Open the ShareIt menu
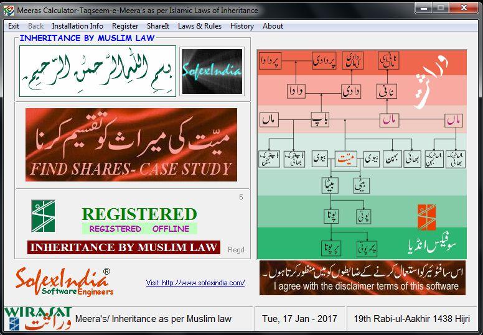483x335 pixels. click(x=158, y=26)
